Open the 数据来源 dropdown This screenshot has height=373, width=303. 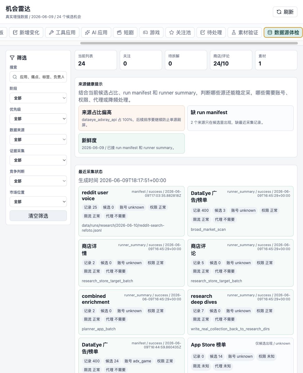(x=38, y=140)
